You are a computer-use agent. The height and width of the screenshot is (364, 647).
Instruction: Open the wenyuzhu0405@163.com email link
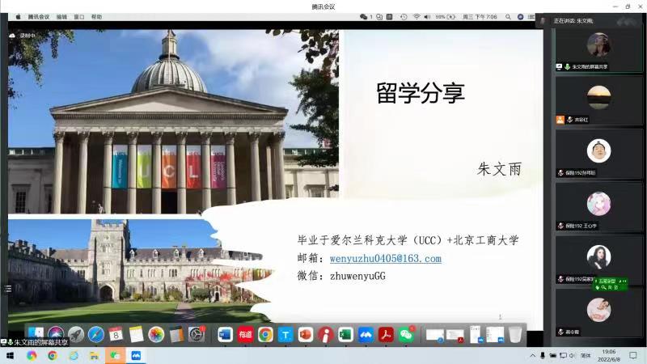click(x=385, y=259)
